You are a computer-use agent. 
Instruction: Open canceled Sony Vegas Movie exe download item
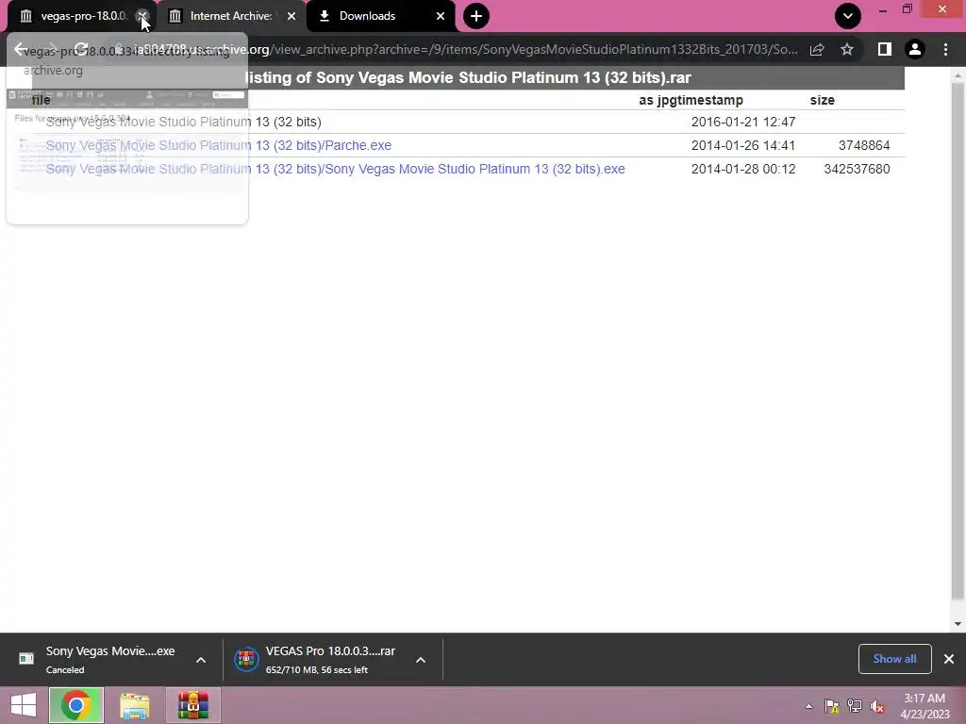coord(98,659)
